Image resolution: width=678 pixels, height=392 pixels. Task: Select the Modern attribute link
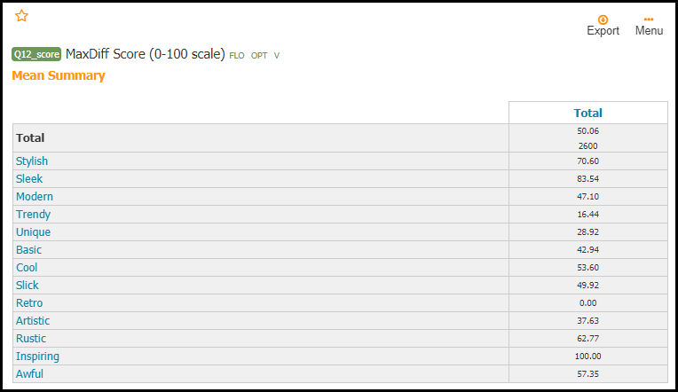[35, 197]
